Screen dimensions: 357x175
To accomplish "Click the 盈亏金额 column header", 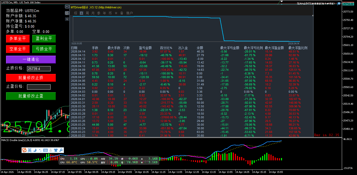I will pos(145,48).
